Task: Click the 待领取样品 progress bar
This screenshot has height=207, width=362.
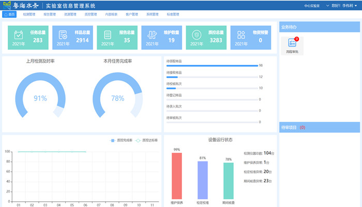Action: point(212,66)
